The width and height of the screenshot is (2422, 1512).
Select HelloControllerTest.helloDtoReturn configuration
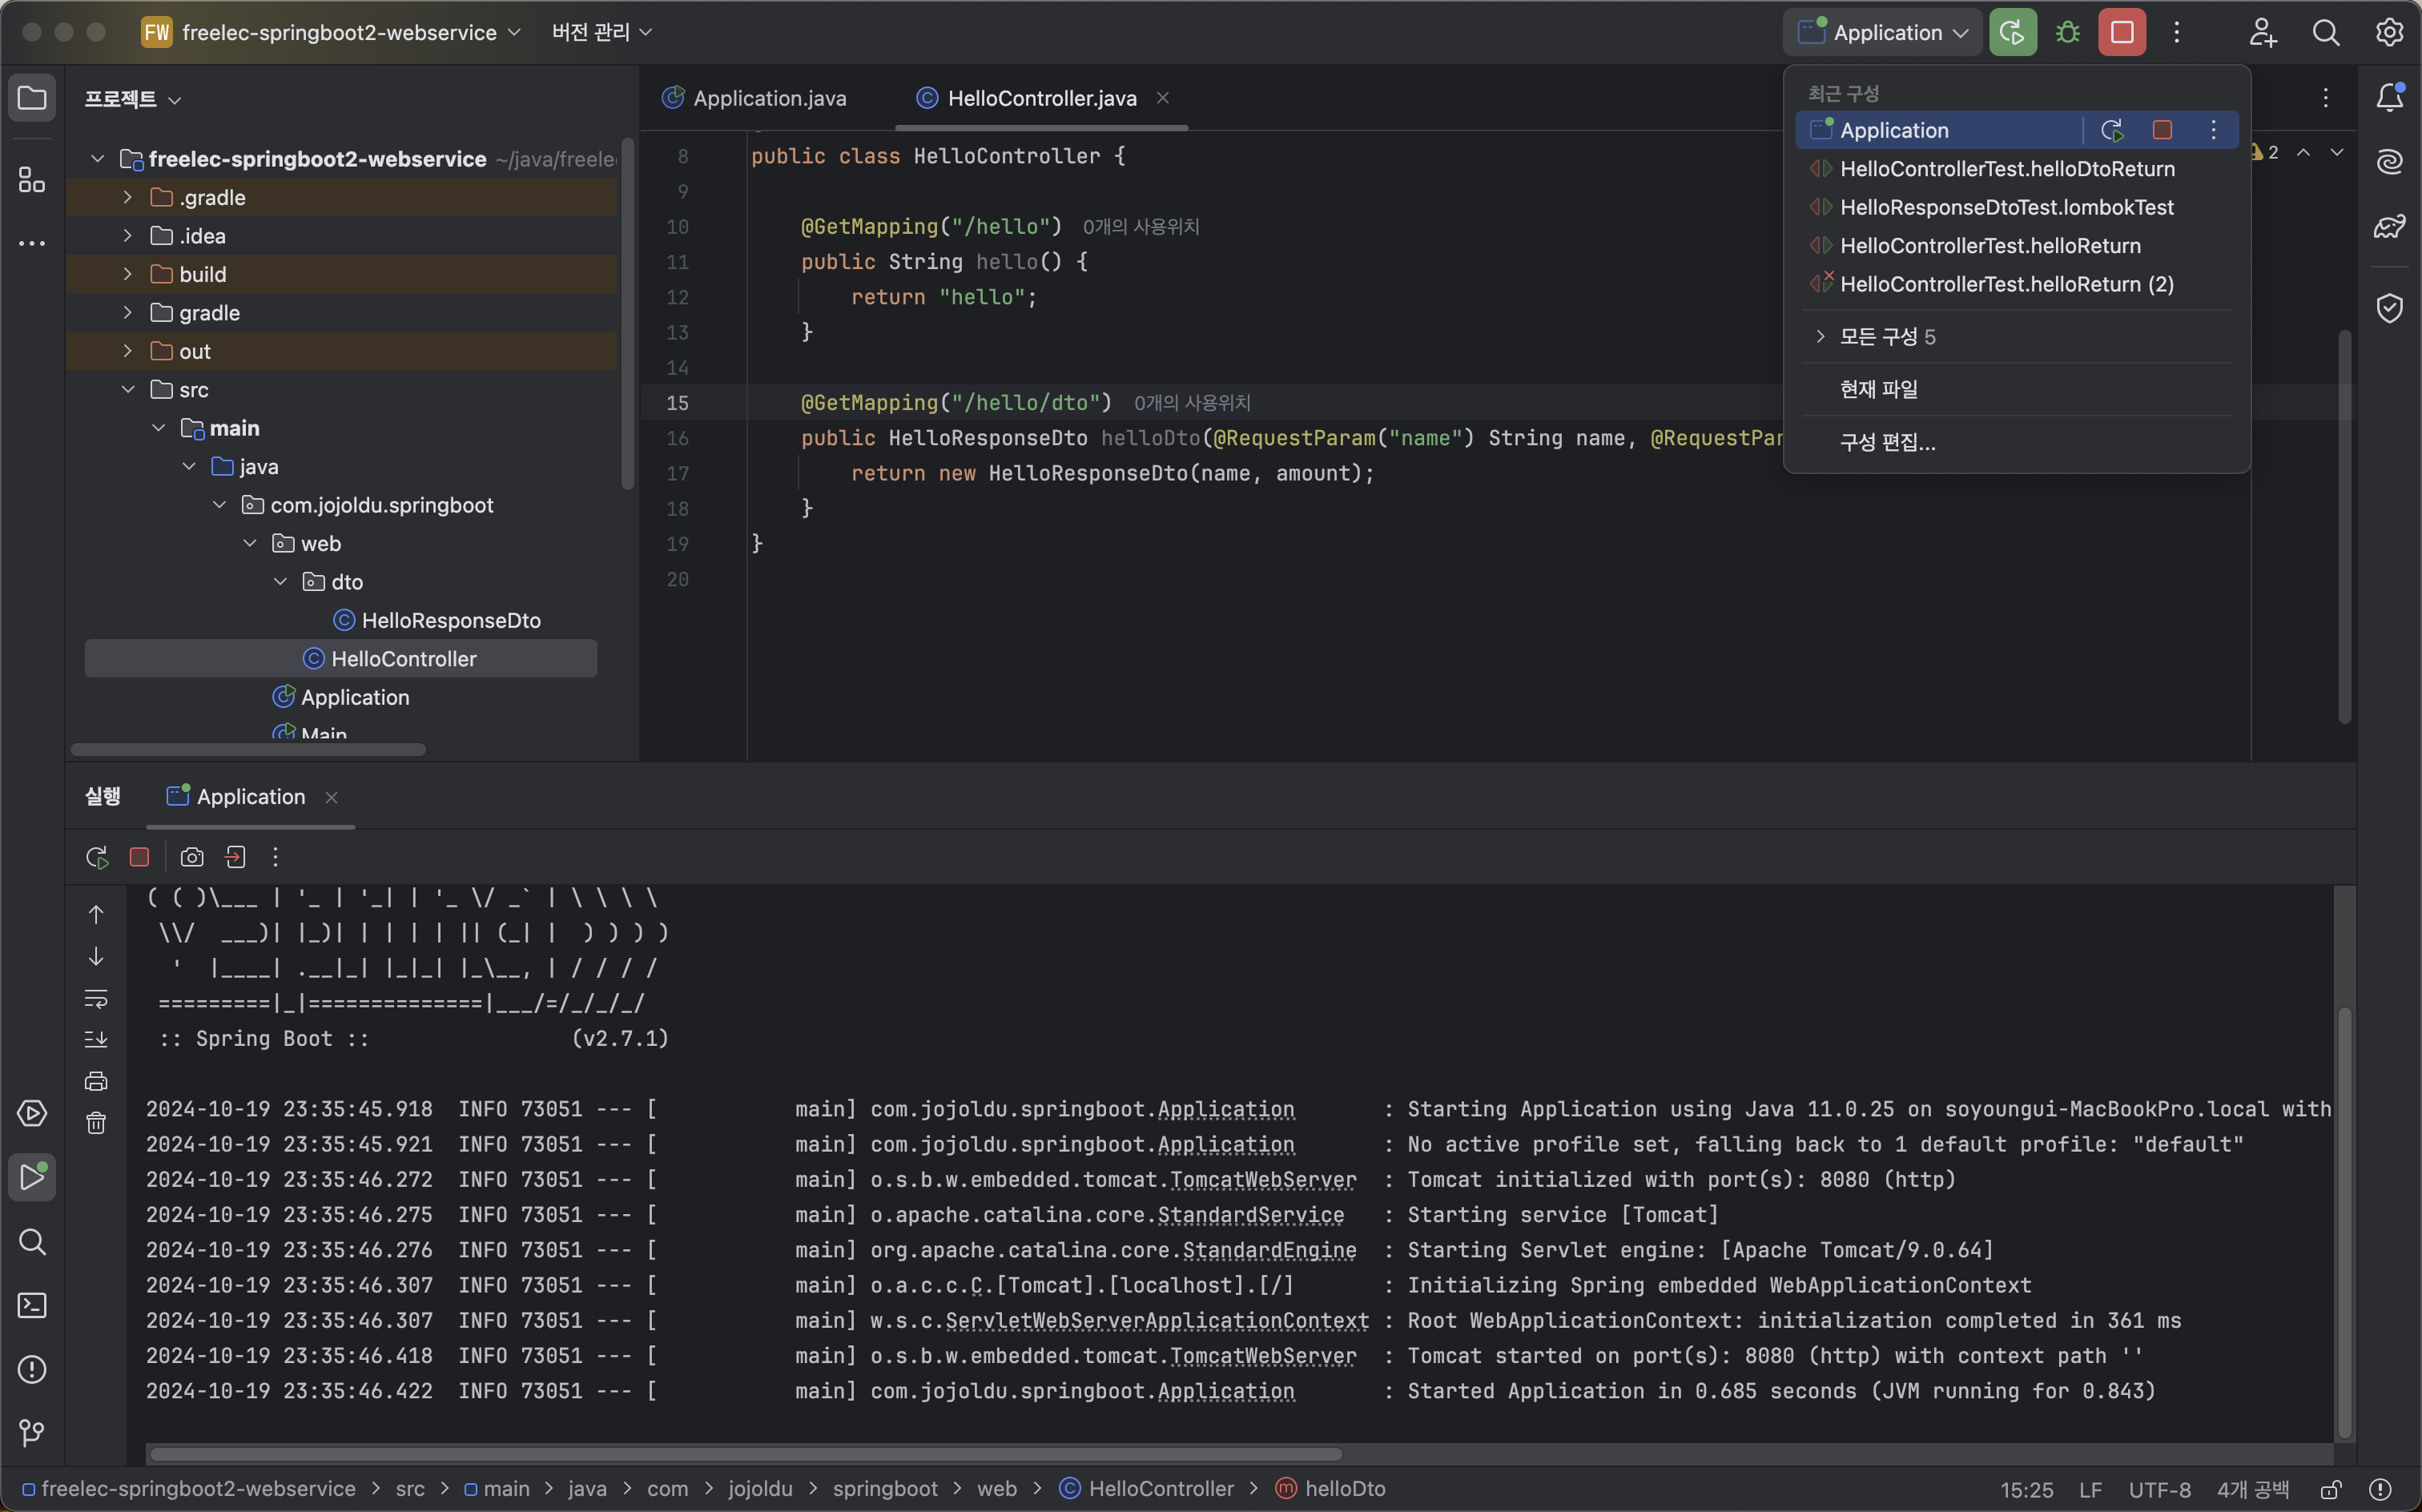pos(2006,169)
